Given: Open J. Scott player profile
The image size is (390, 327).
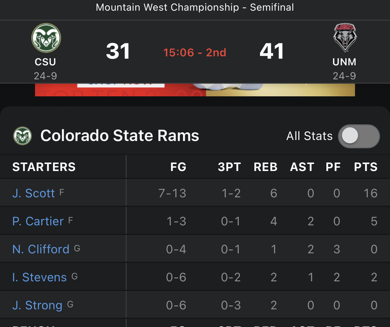Looking at the screenshot, I should 33,193.
